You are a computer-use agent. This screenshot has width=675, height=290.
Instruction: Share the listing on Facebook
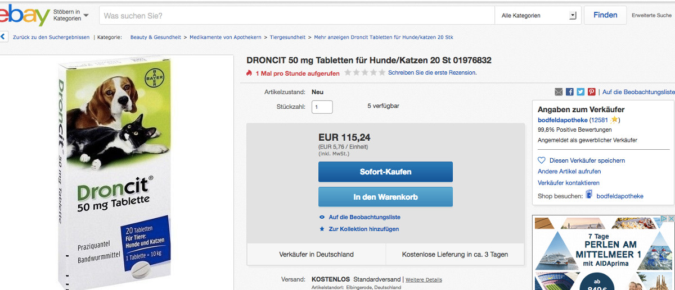(x=569, y=92)
